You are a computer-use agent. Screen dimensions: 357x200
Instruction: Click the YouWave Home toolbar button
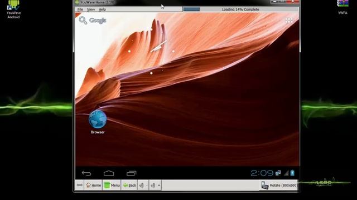[93, 185]
